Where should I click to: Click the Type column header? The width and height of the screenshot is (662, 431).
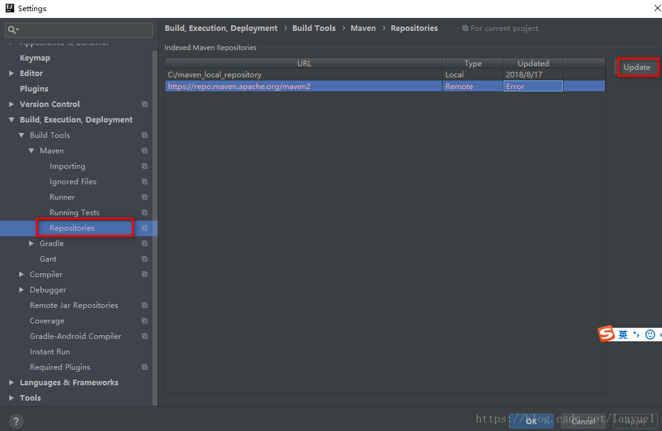tap(473, 63)
